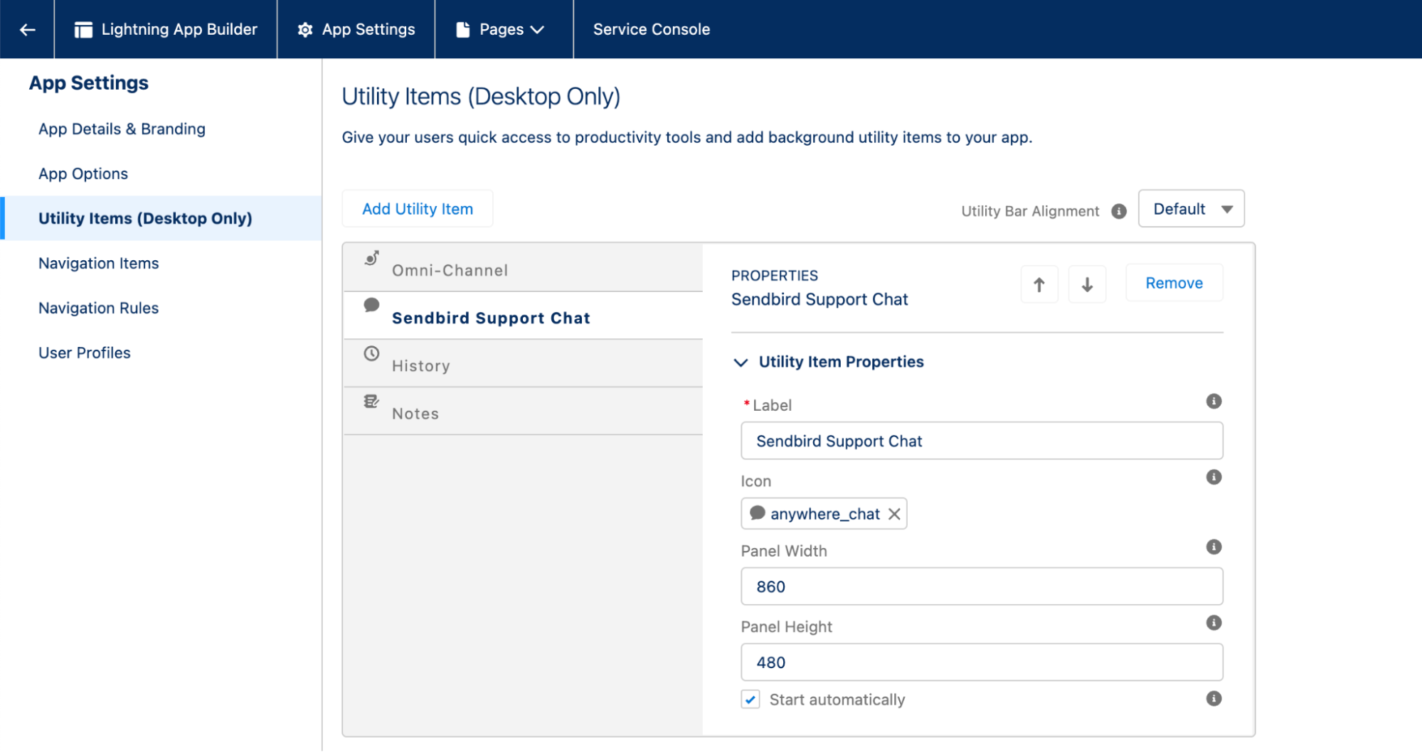Remove the anywhere_chat icon selection
The width and height of the screenshot is (1422, 752).
[894, 514]
